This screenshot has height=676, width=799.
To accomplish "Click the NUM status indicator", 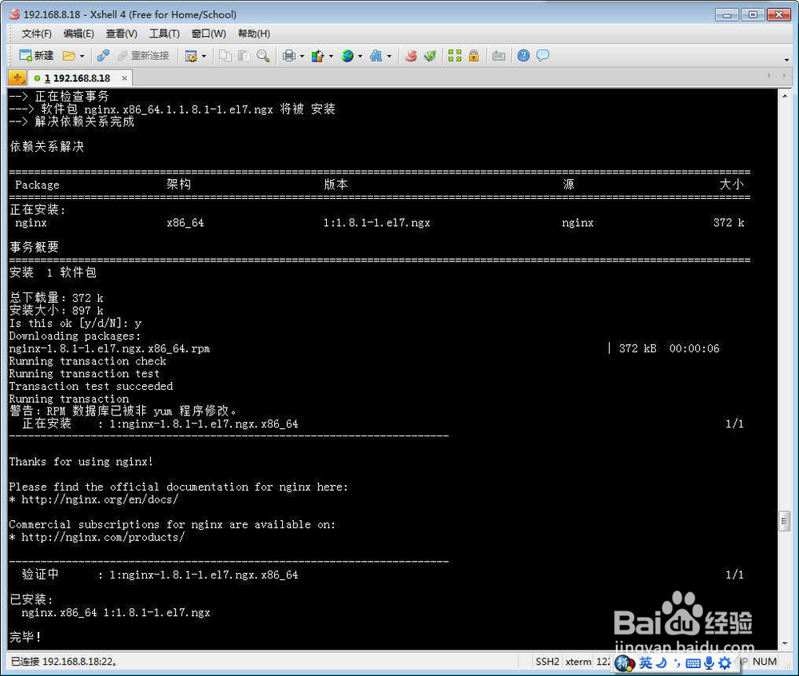I will coord(765,662).
